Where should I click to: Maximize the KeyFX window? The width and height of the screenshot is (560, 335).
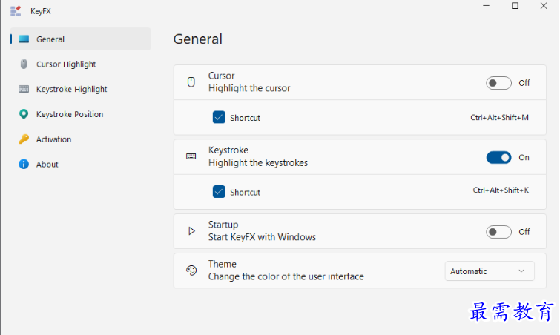(x=515, y=6)
